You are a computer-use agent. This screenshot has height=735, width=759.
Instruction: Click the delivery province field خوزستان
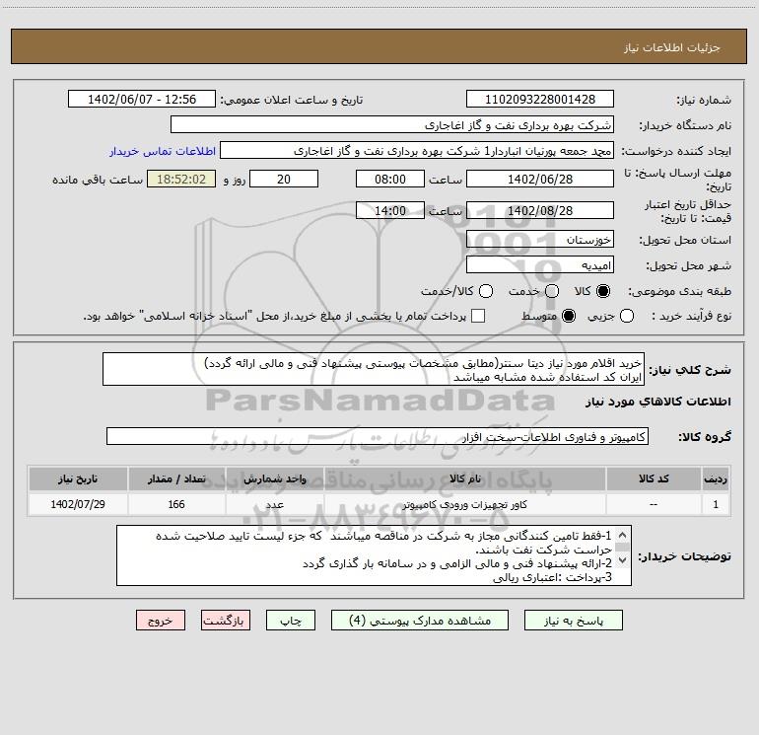pos(540,239)
